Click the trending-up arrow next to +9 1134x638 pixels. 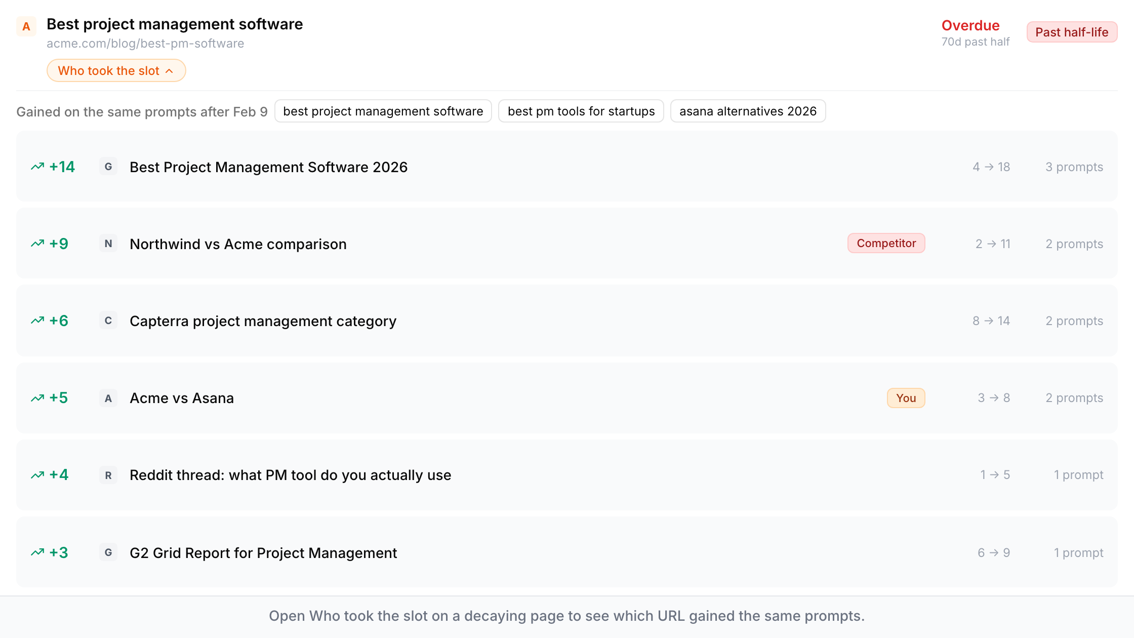37,244
